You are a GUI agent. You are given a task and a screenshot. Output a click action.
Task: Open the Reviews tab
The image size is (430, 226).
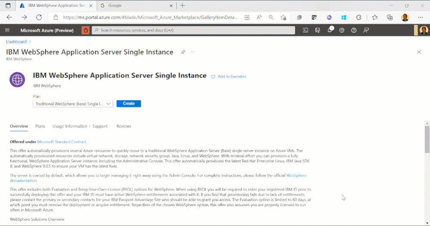pos(124,126)
